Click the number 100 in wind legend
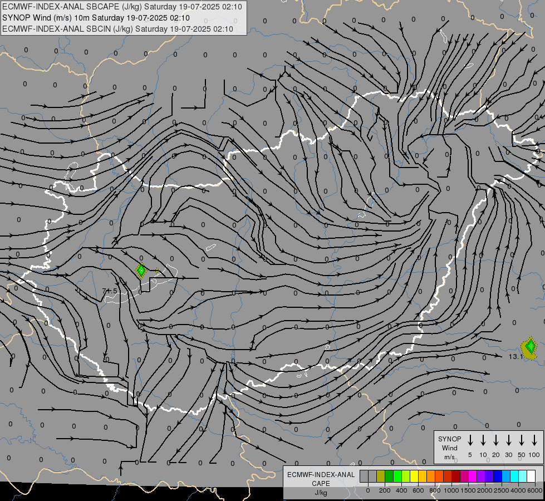 coord(534,455)
